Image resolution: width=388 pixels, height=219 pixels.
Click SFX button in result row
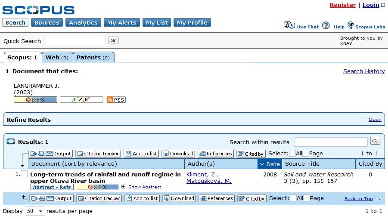(97, 187)
